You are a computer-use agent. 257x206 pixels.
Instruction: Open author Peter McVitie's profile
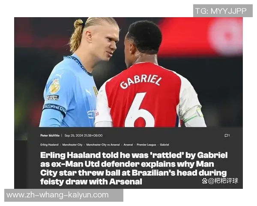(x=50, y=136)
